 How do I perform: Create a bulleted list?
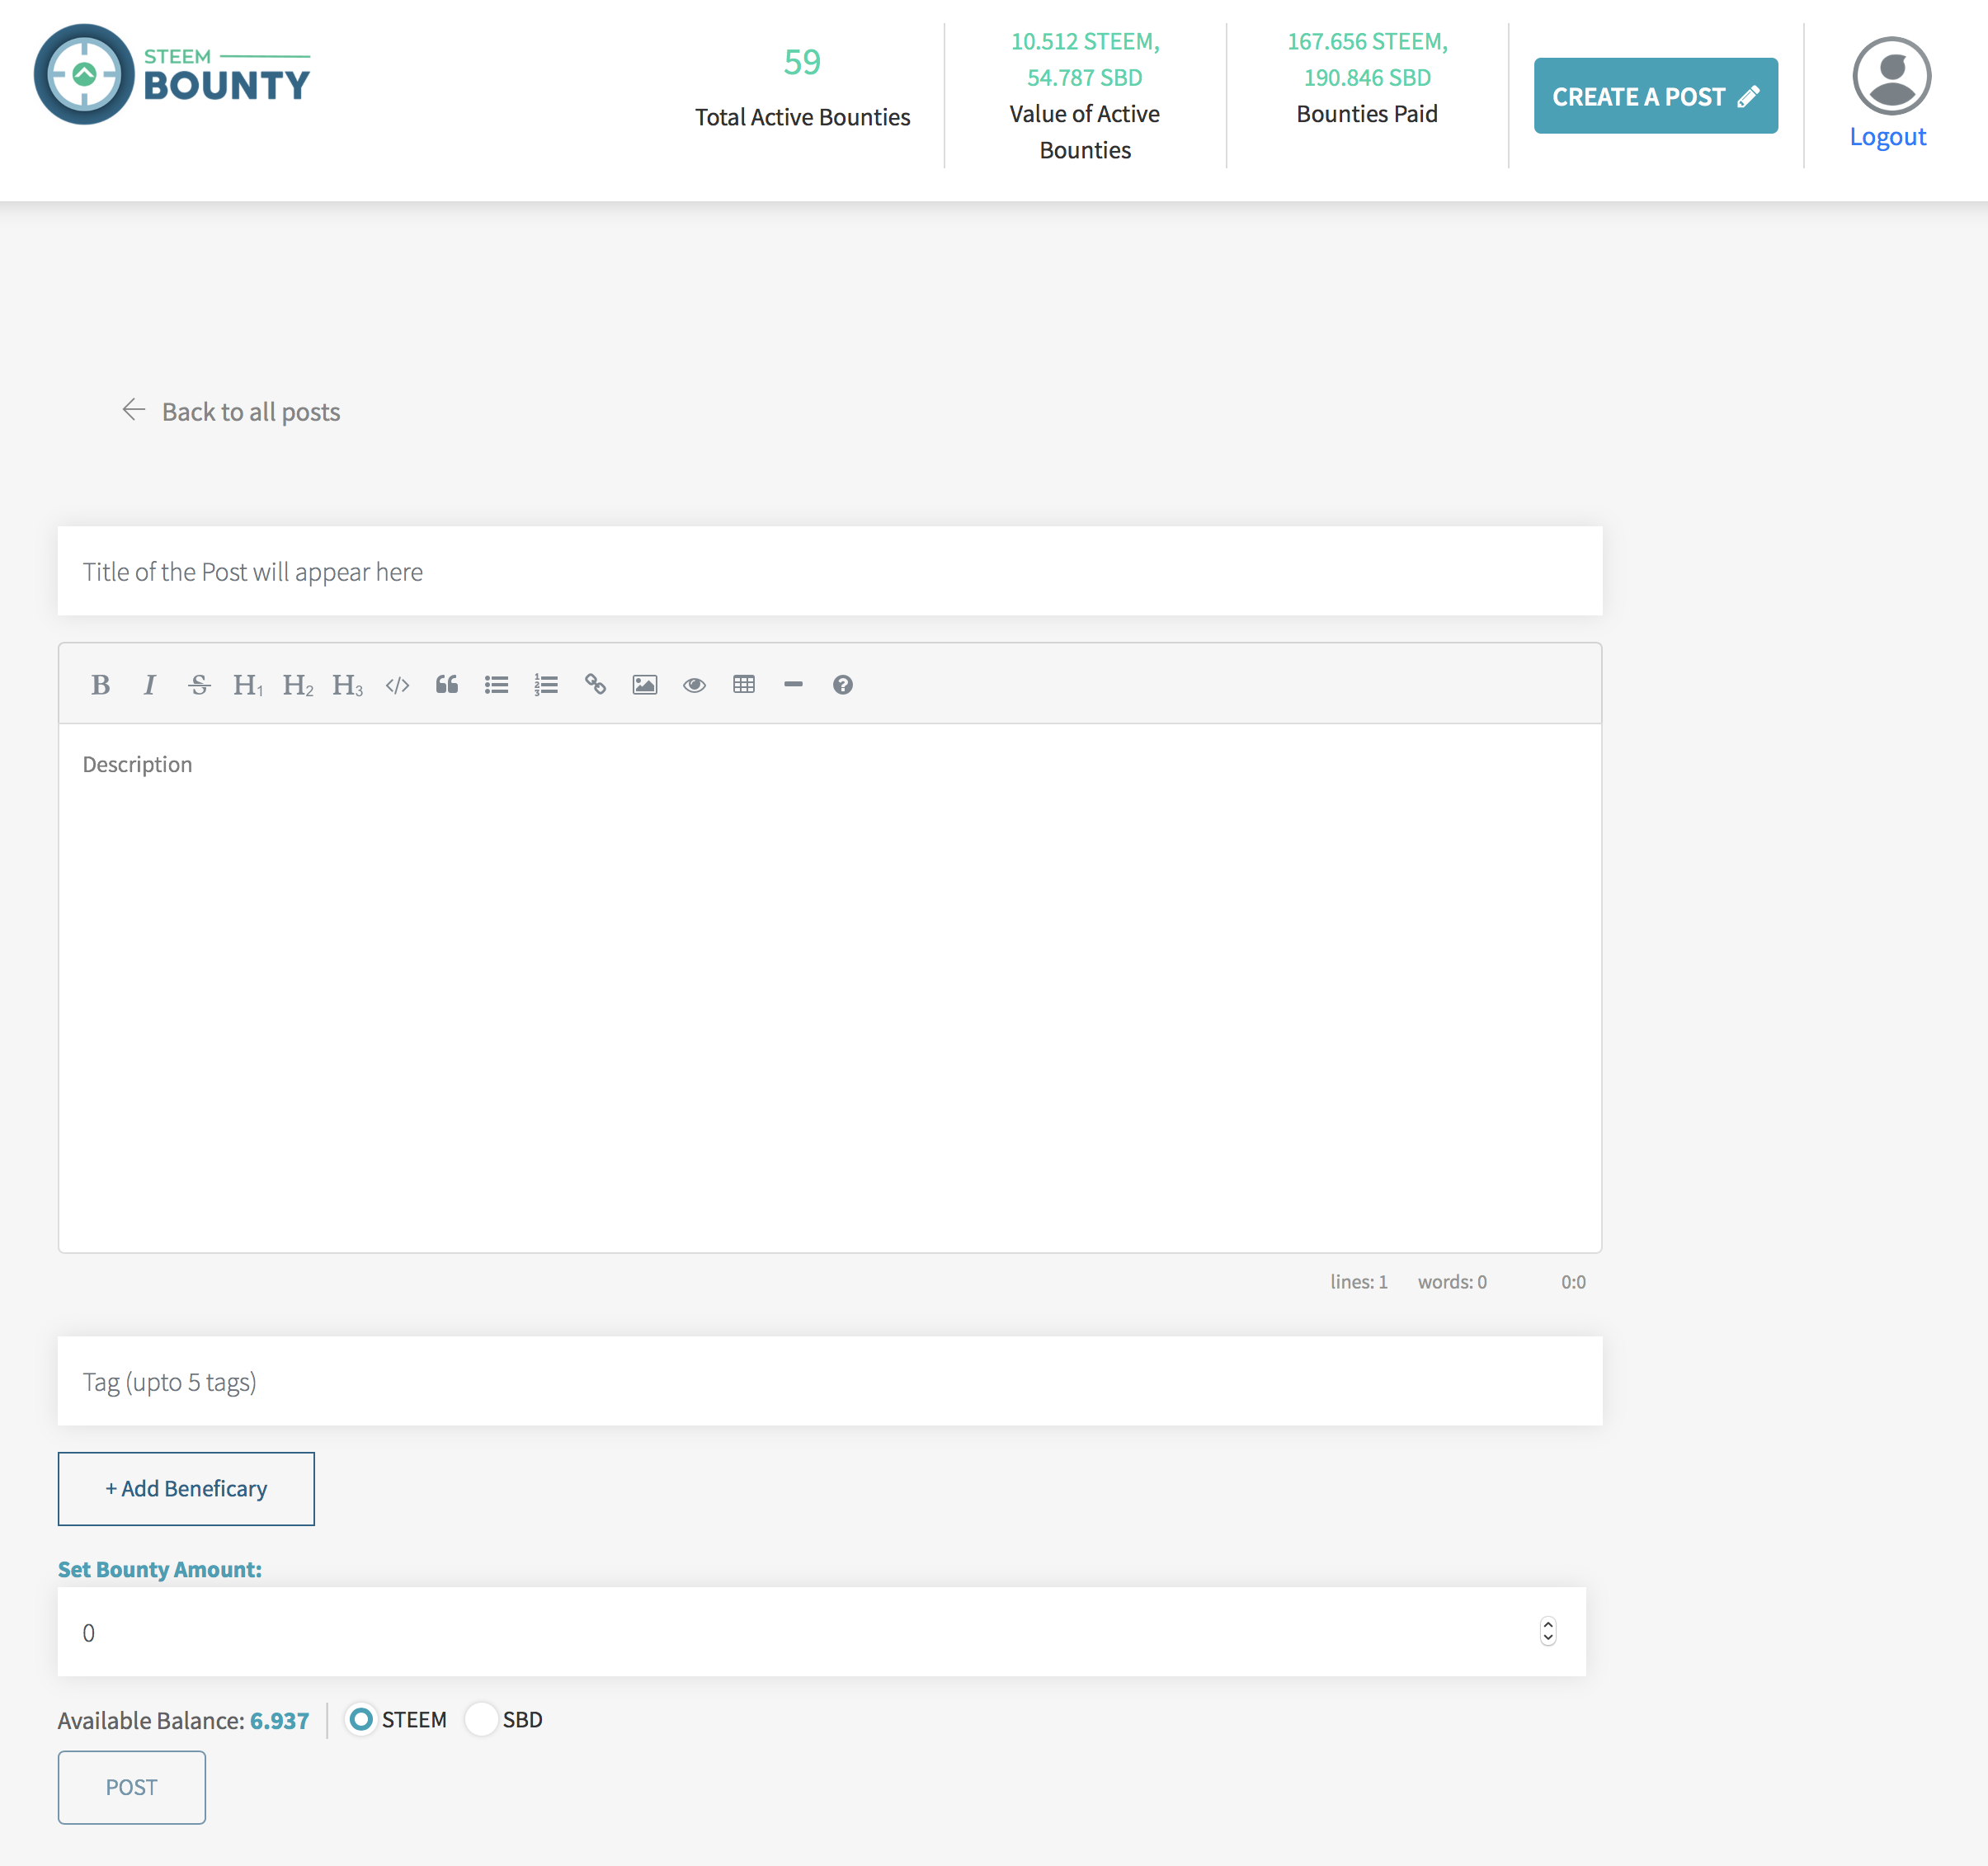pyautogui.click(x=497, y=685)
